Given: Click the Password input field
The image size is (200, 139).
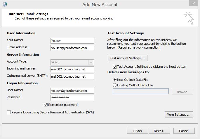Looking at the screenshot, I should pos(72,98).
